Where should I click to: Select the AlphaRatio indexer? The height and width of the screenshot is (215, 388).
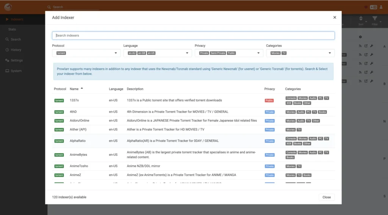[x=193, y=141]
